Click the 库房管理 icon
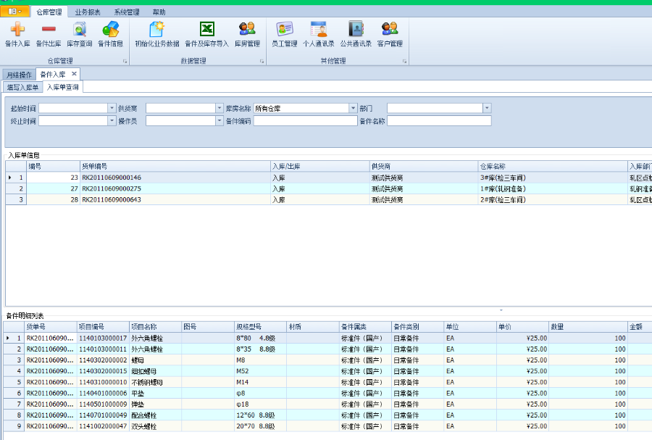 point(246,34)
